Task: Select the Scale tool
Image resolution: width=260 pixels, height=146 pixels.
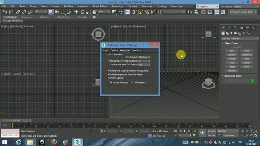Action: (89, 12)
